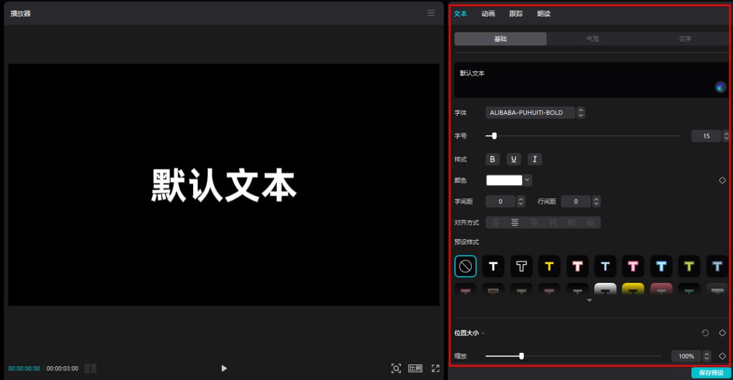Click the zoom-fit magnifier icon under the player
This screenshot has width=733, height=380.
396,368
